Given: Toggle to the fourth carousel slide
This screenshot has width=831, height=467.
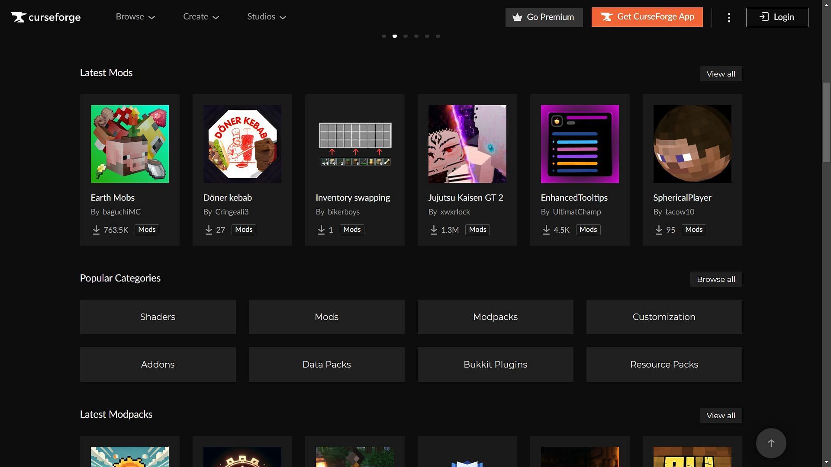Looking at the screenshot, I should 417,35.
